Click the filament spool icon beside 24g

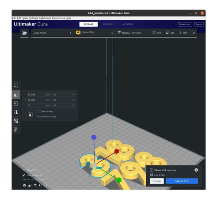coord(151,175)
